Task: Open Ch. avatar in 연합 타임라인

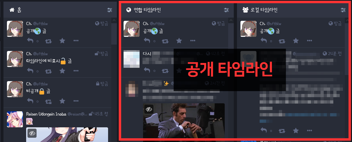Action: 132,29
